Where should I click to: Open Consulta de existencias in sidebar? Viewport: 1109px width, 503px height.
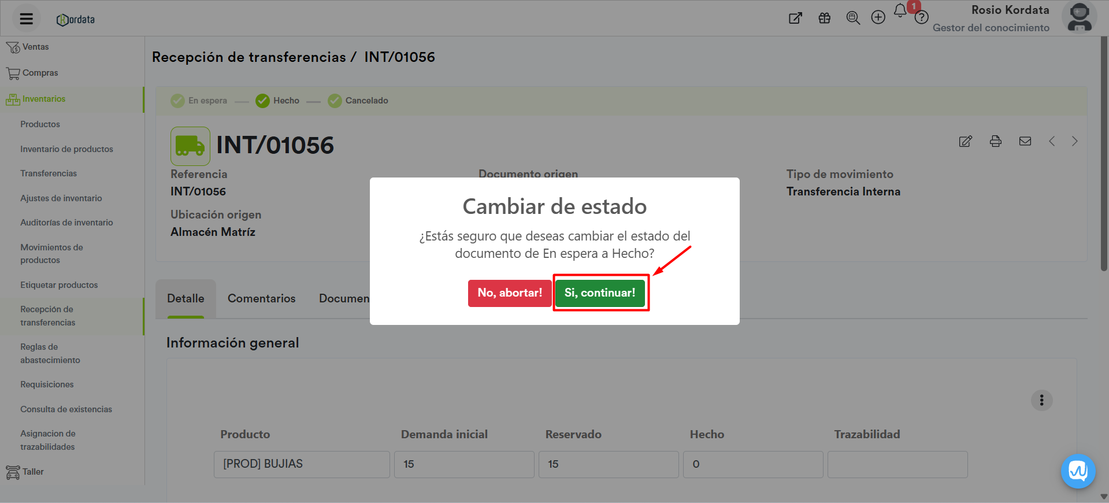tap(66, 409)
